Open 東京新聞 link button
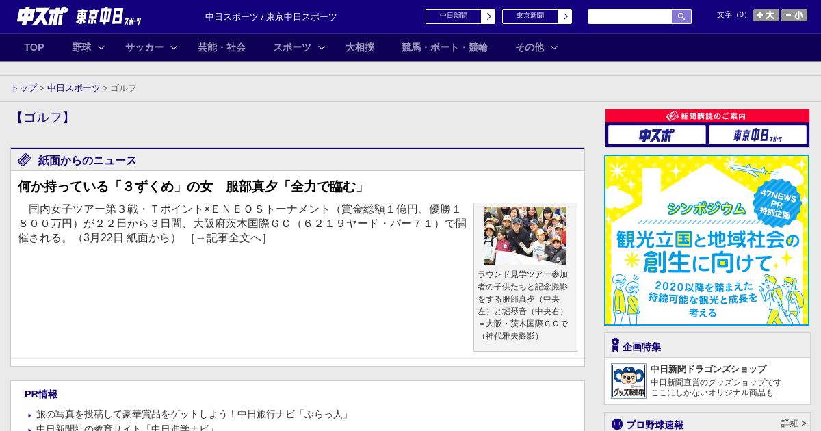The width and height of the screenshot is (821, 431). click(530, 16)
